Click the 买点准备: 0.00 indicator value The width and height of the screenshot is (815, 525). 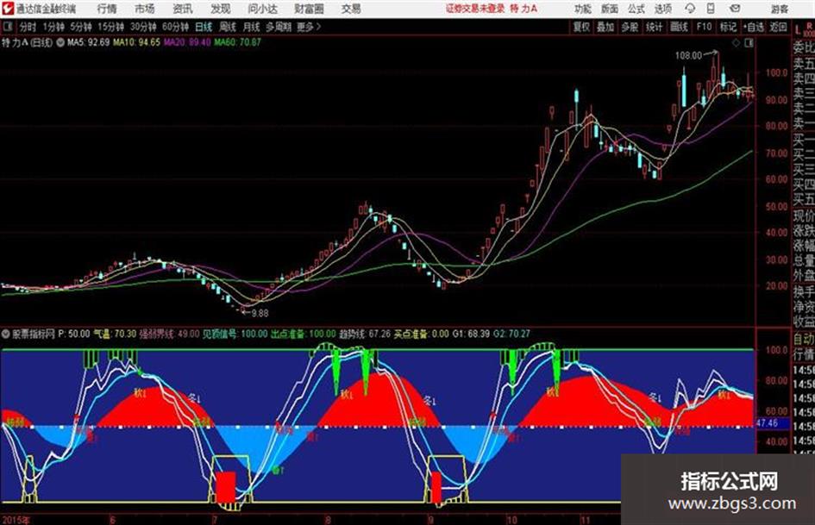(421, 334)
